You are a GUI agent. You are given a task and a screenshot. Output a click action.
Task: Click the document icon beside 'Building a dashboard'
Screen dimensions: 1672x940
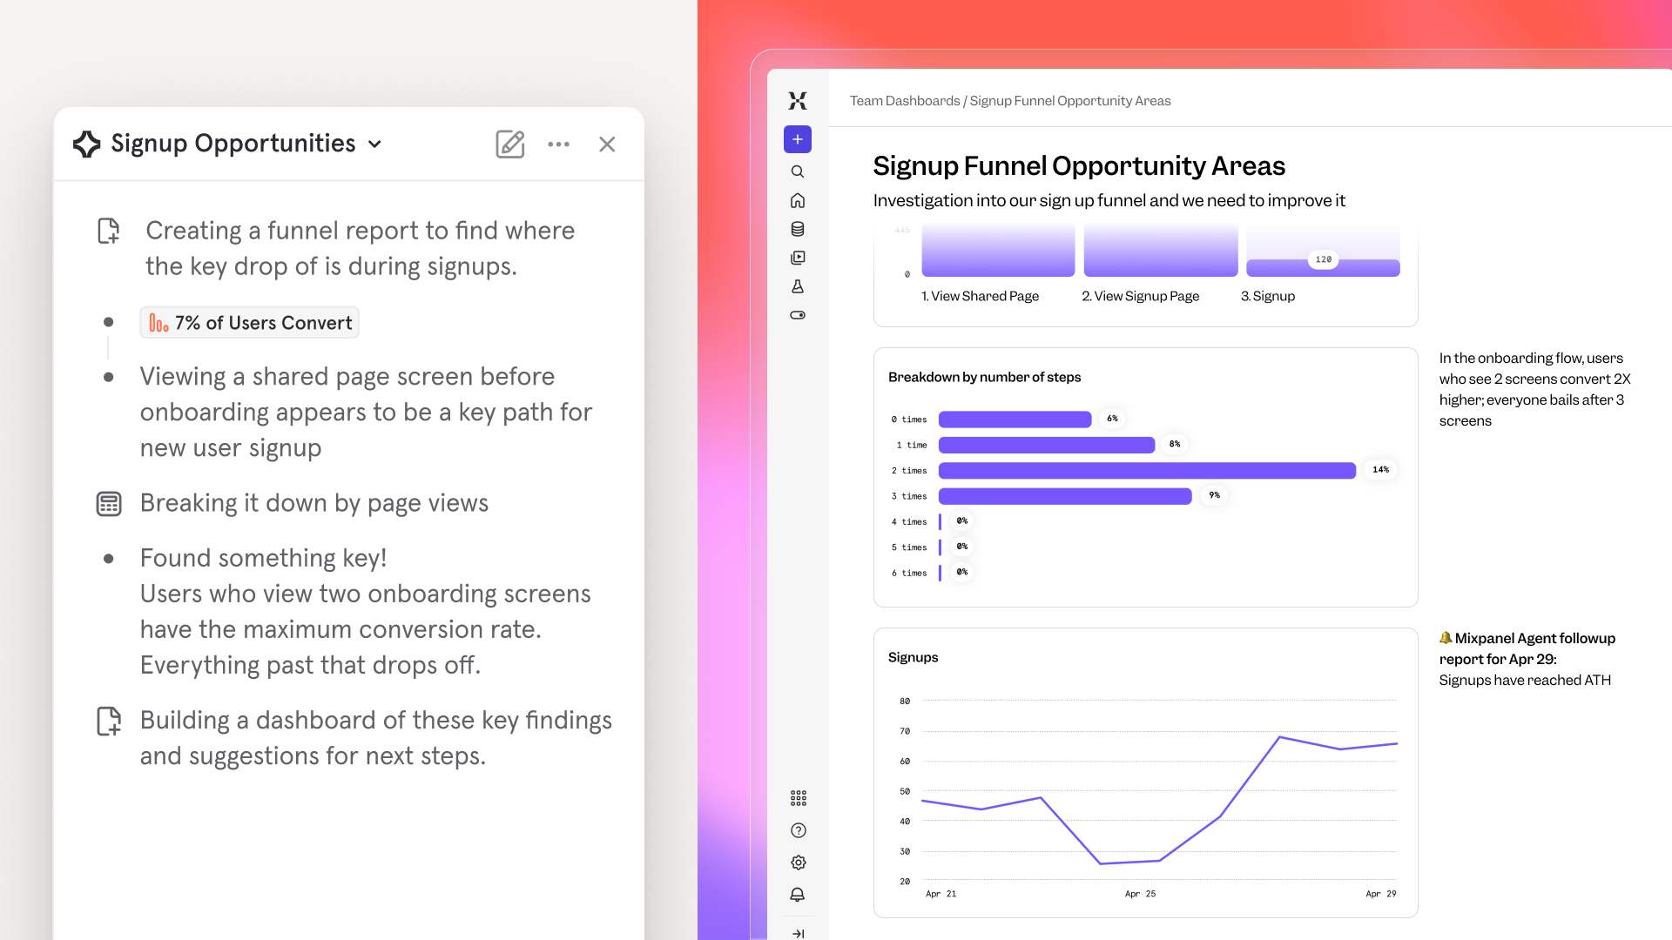tap(109, 722)
